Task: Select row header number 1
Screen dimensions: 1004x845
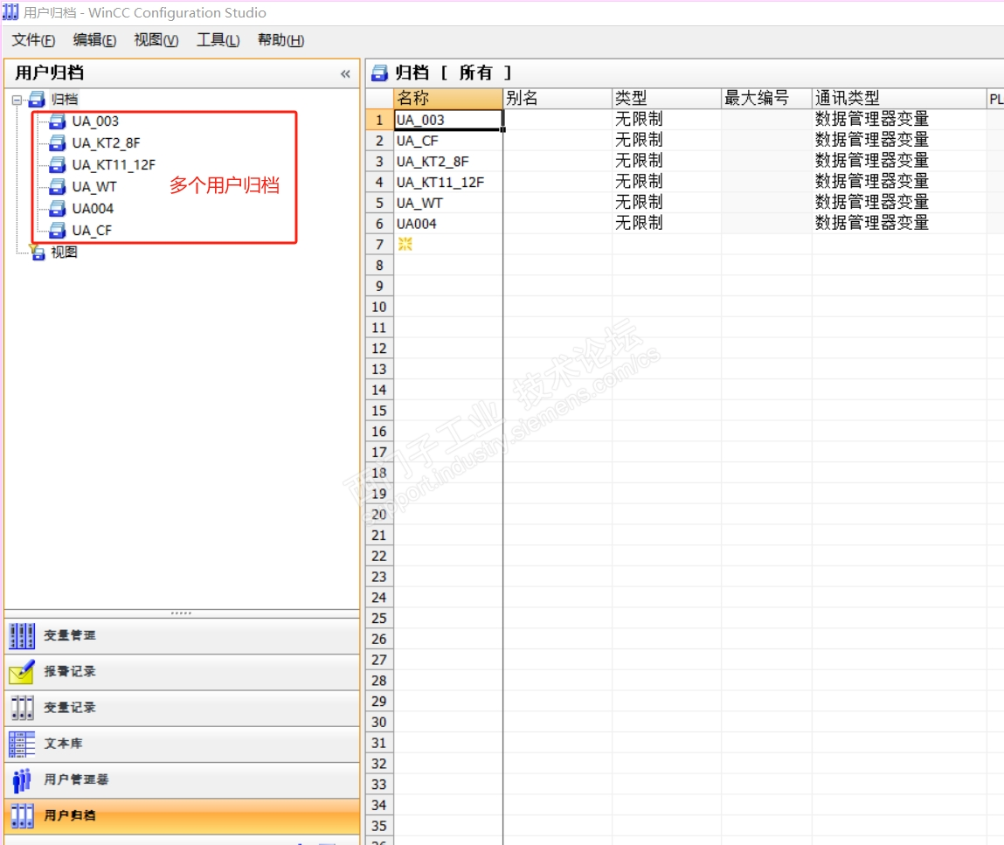Action: [379, 120]
